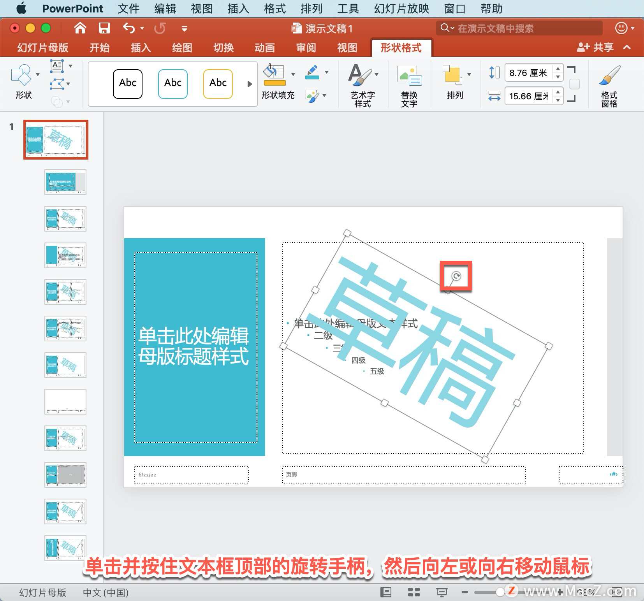Switch to the 幻灯片母版 ribbon tab

[x=43, y=48]
